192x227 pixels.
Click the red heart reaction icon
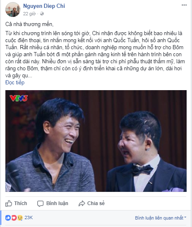(x=14, y=217)
